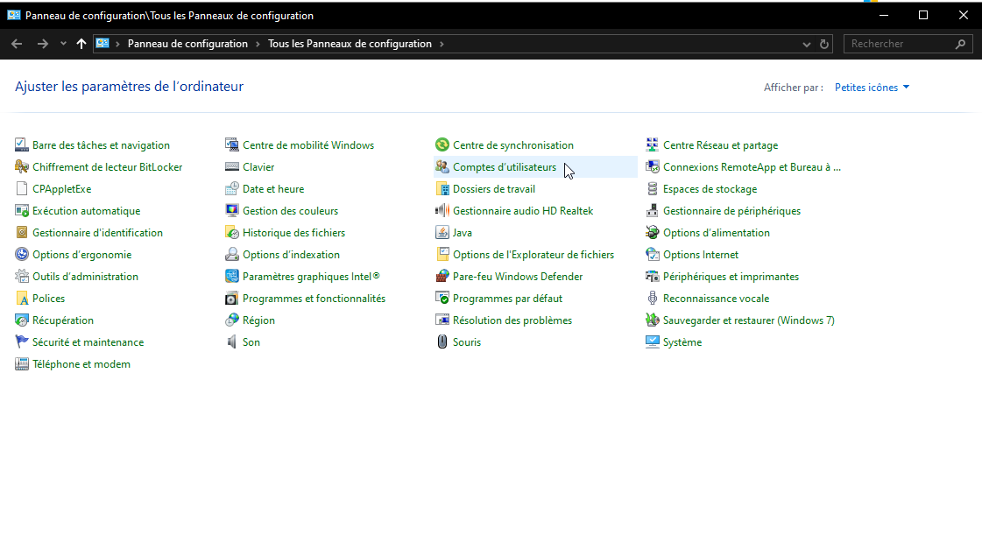Click the Système computer icon

(653, 342)
